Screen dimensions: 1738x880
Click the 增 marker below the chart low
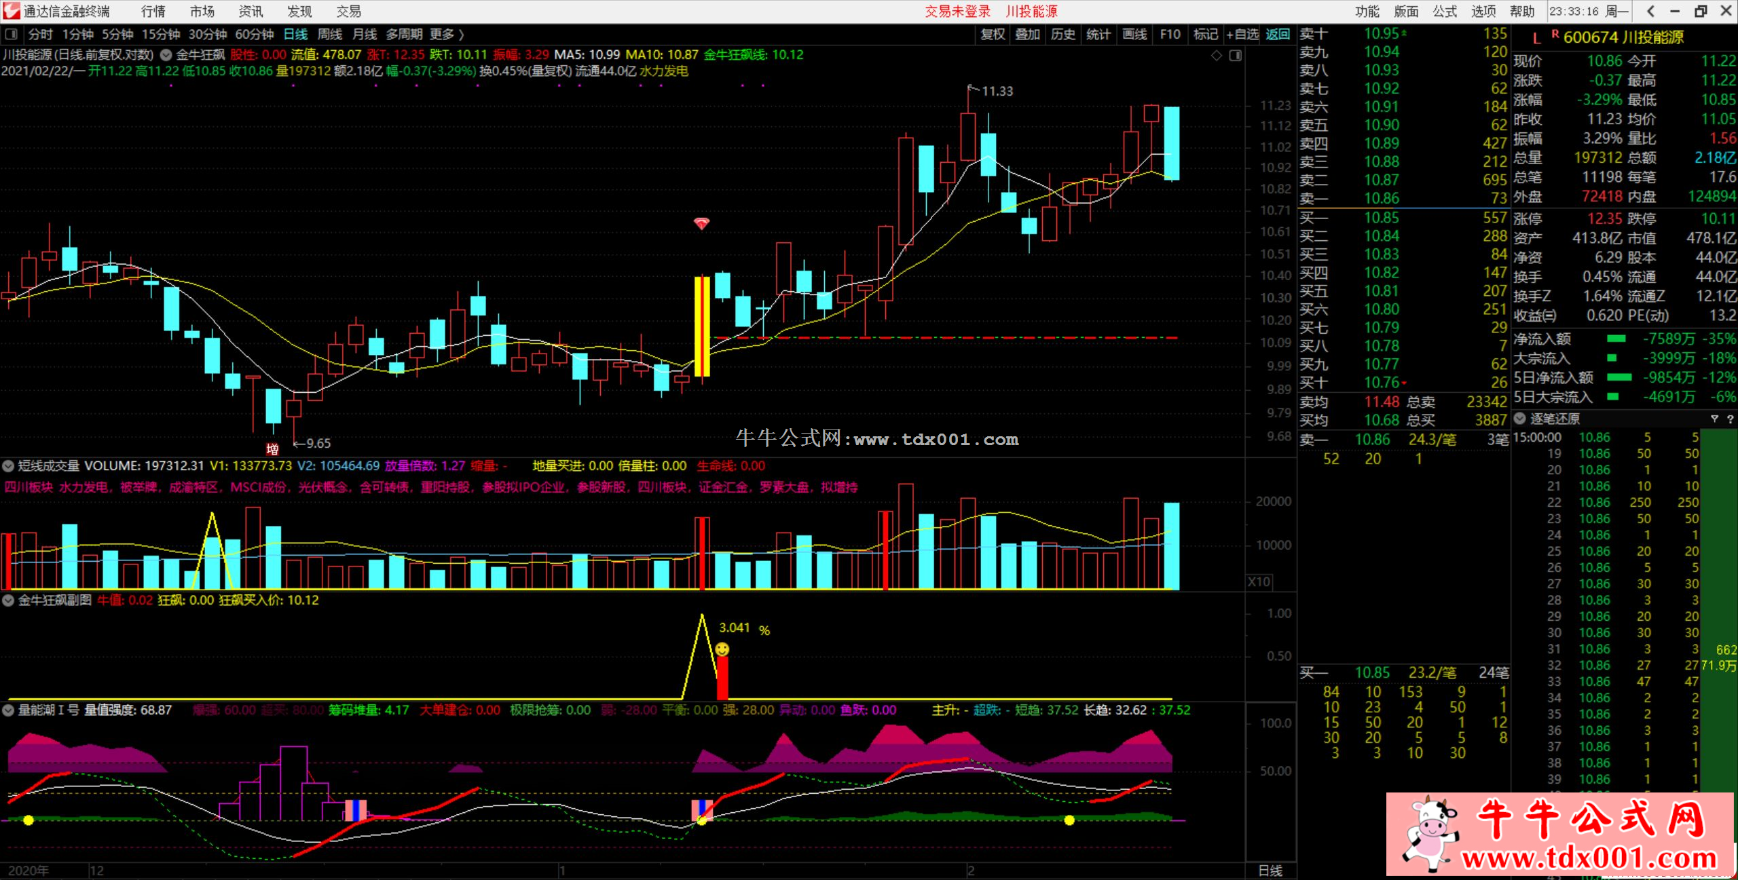[x=272, y=448]
